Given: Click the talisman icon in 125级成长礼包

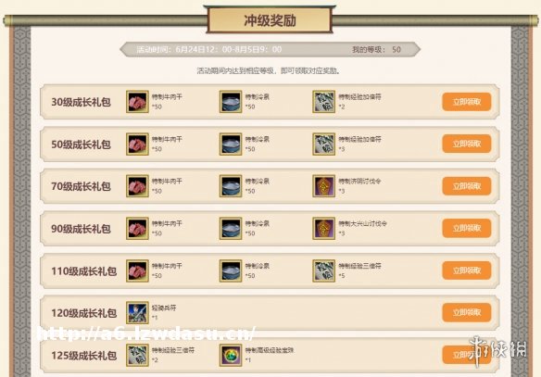Looking at the screenshot, I should point(137,356).
